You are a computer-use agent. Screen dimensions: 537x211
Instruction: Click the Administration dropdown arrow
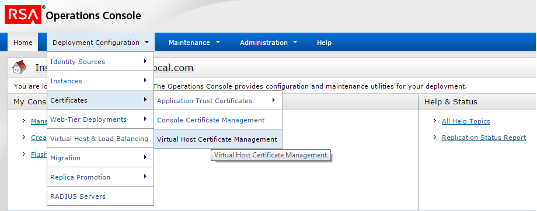295,42
